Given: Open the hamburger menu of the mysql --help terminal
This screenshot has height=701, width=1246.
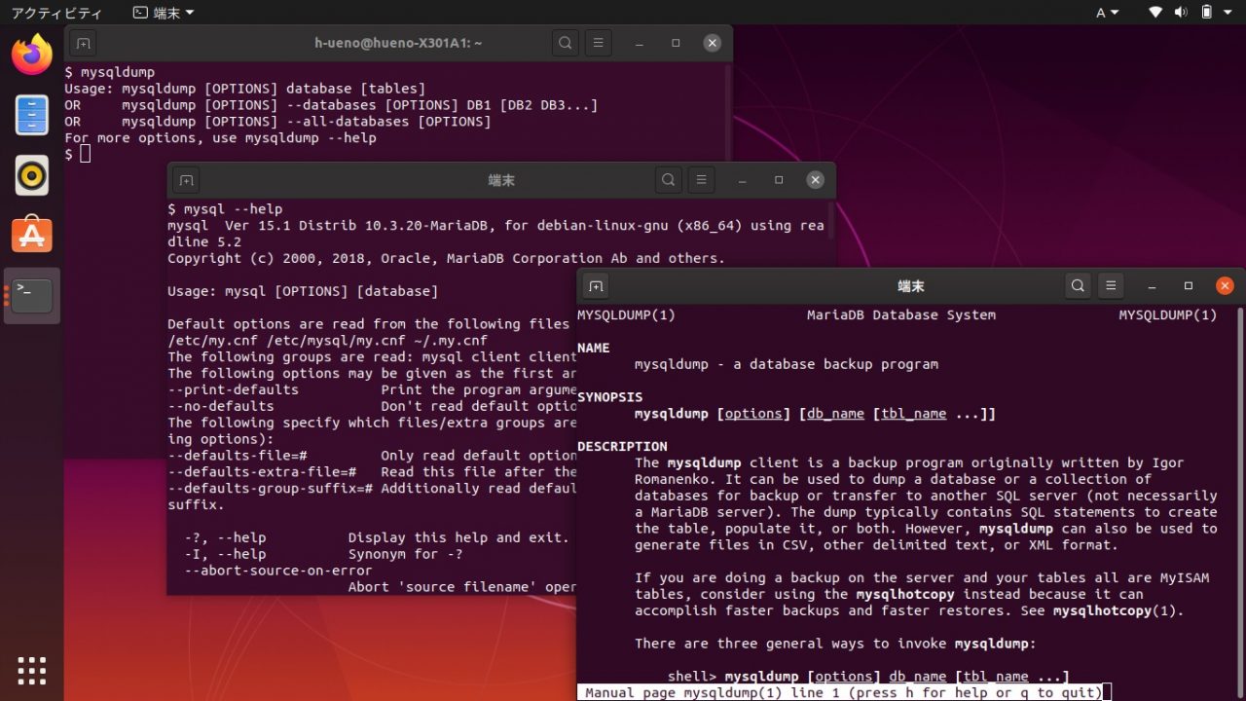Looking at the screenshot, I should coord(701,180).
